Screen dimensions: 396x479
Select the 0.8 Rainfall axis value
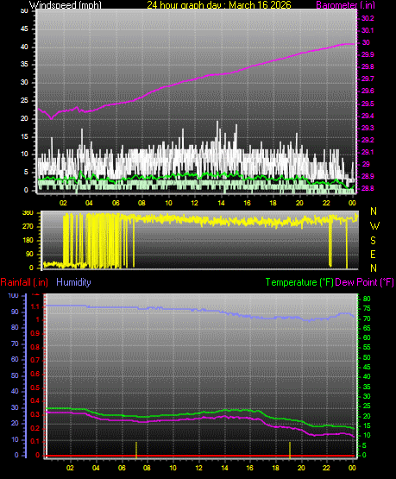[35, 347]
